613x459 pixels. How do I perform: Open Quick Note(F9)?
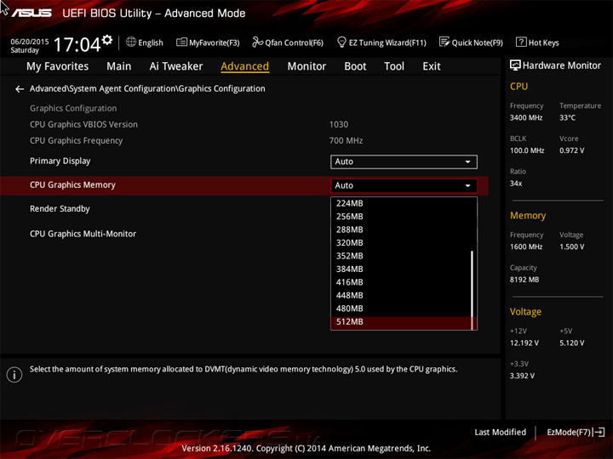click(471, 42)
